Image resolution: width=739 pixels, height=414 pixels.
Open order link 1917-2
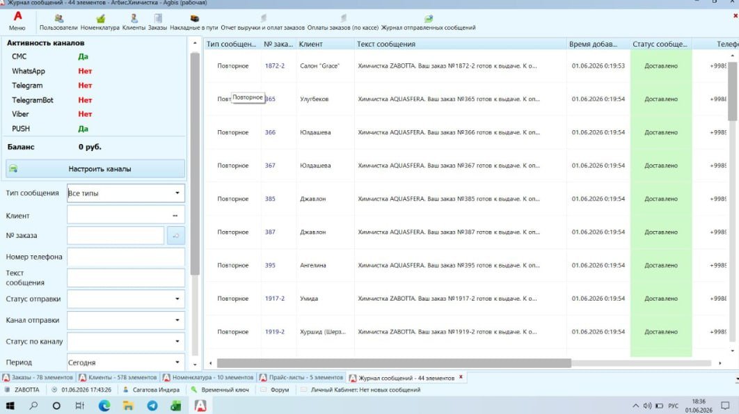(x=275, y=298)
